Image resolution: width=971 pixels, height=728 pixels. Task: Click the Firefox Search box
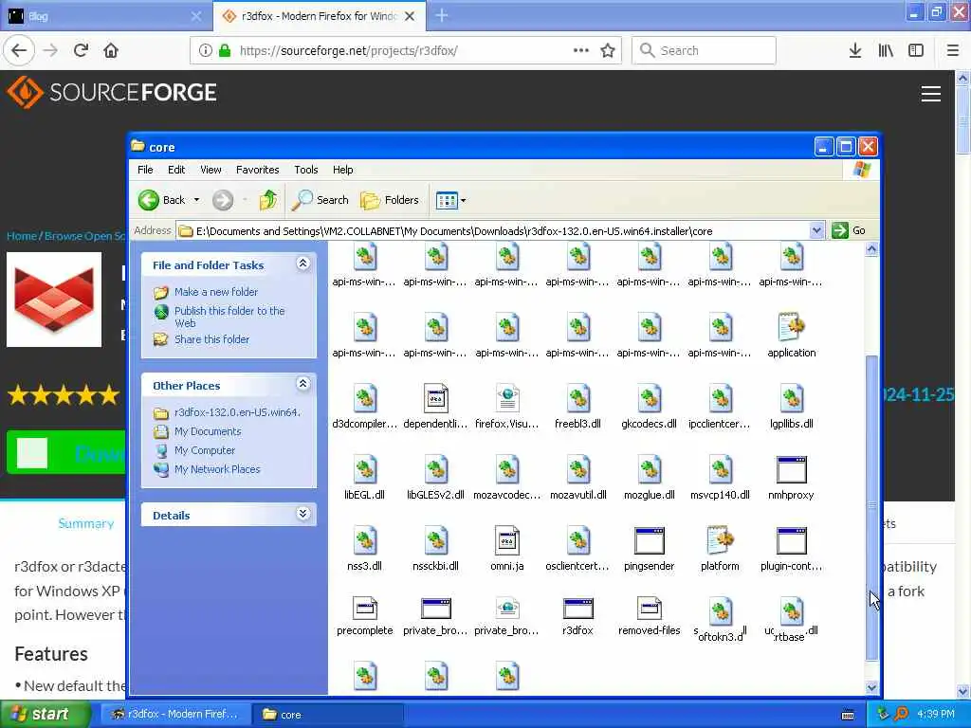click(x=704, y=50)
